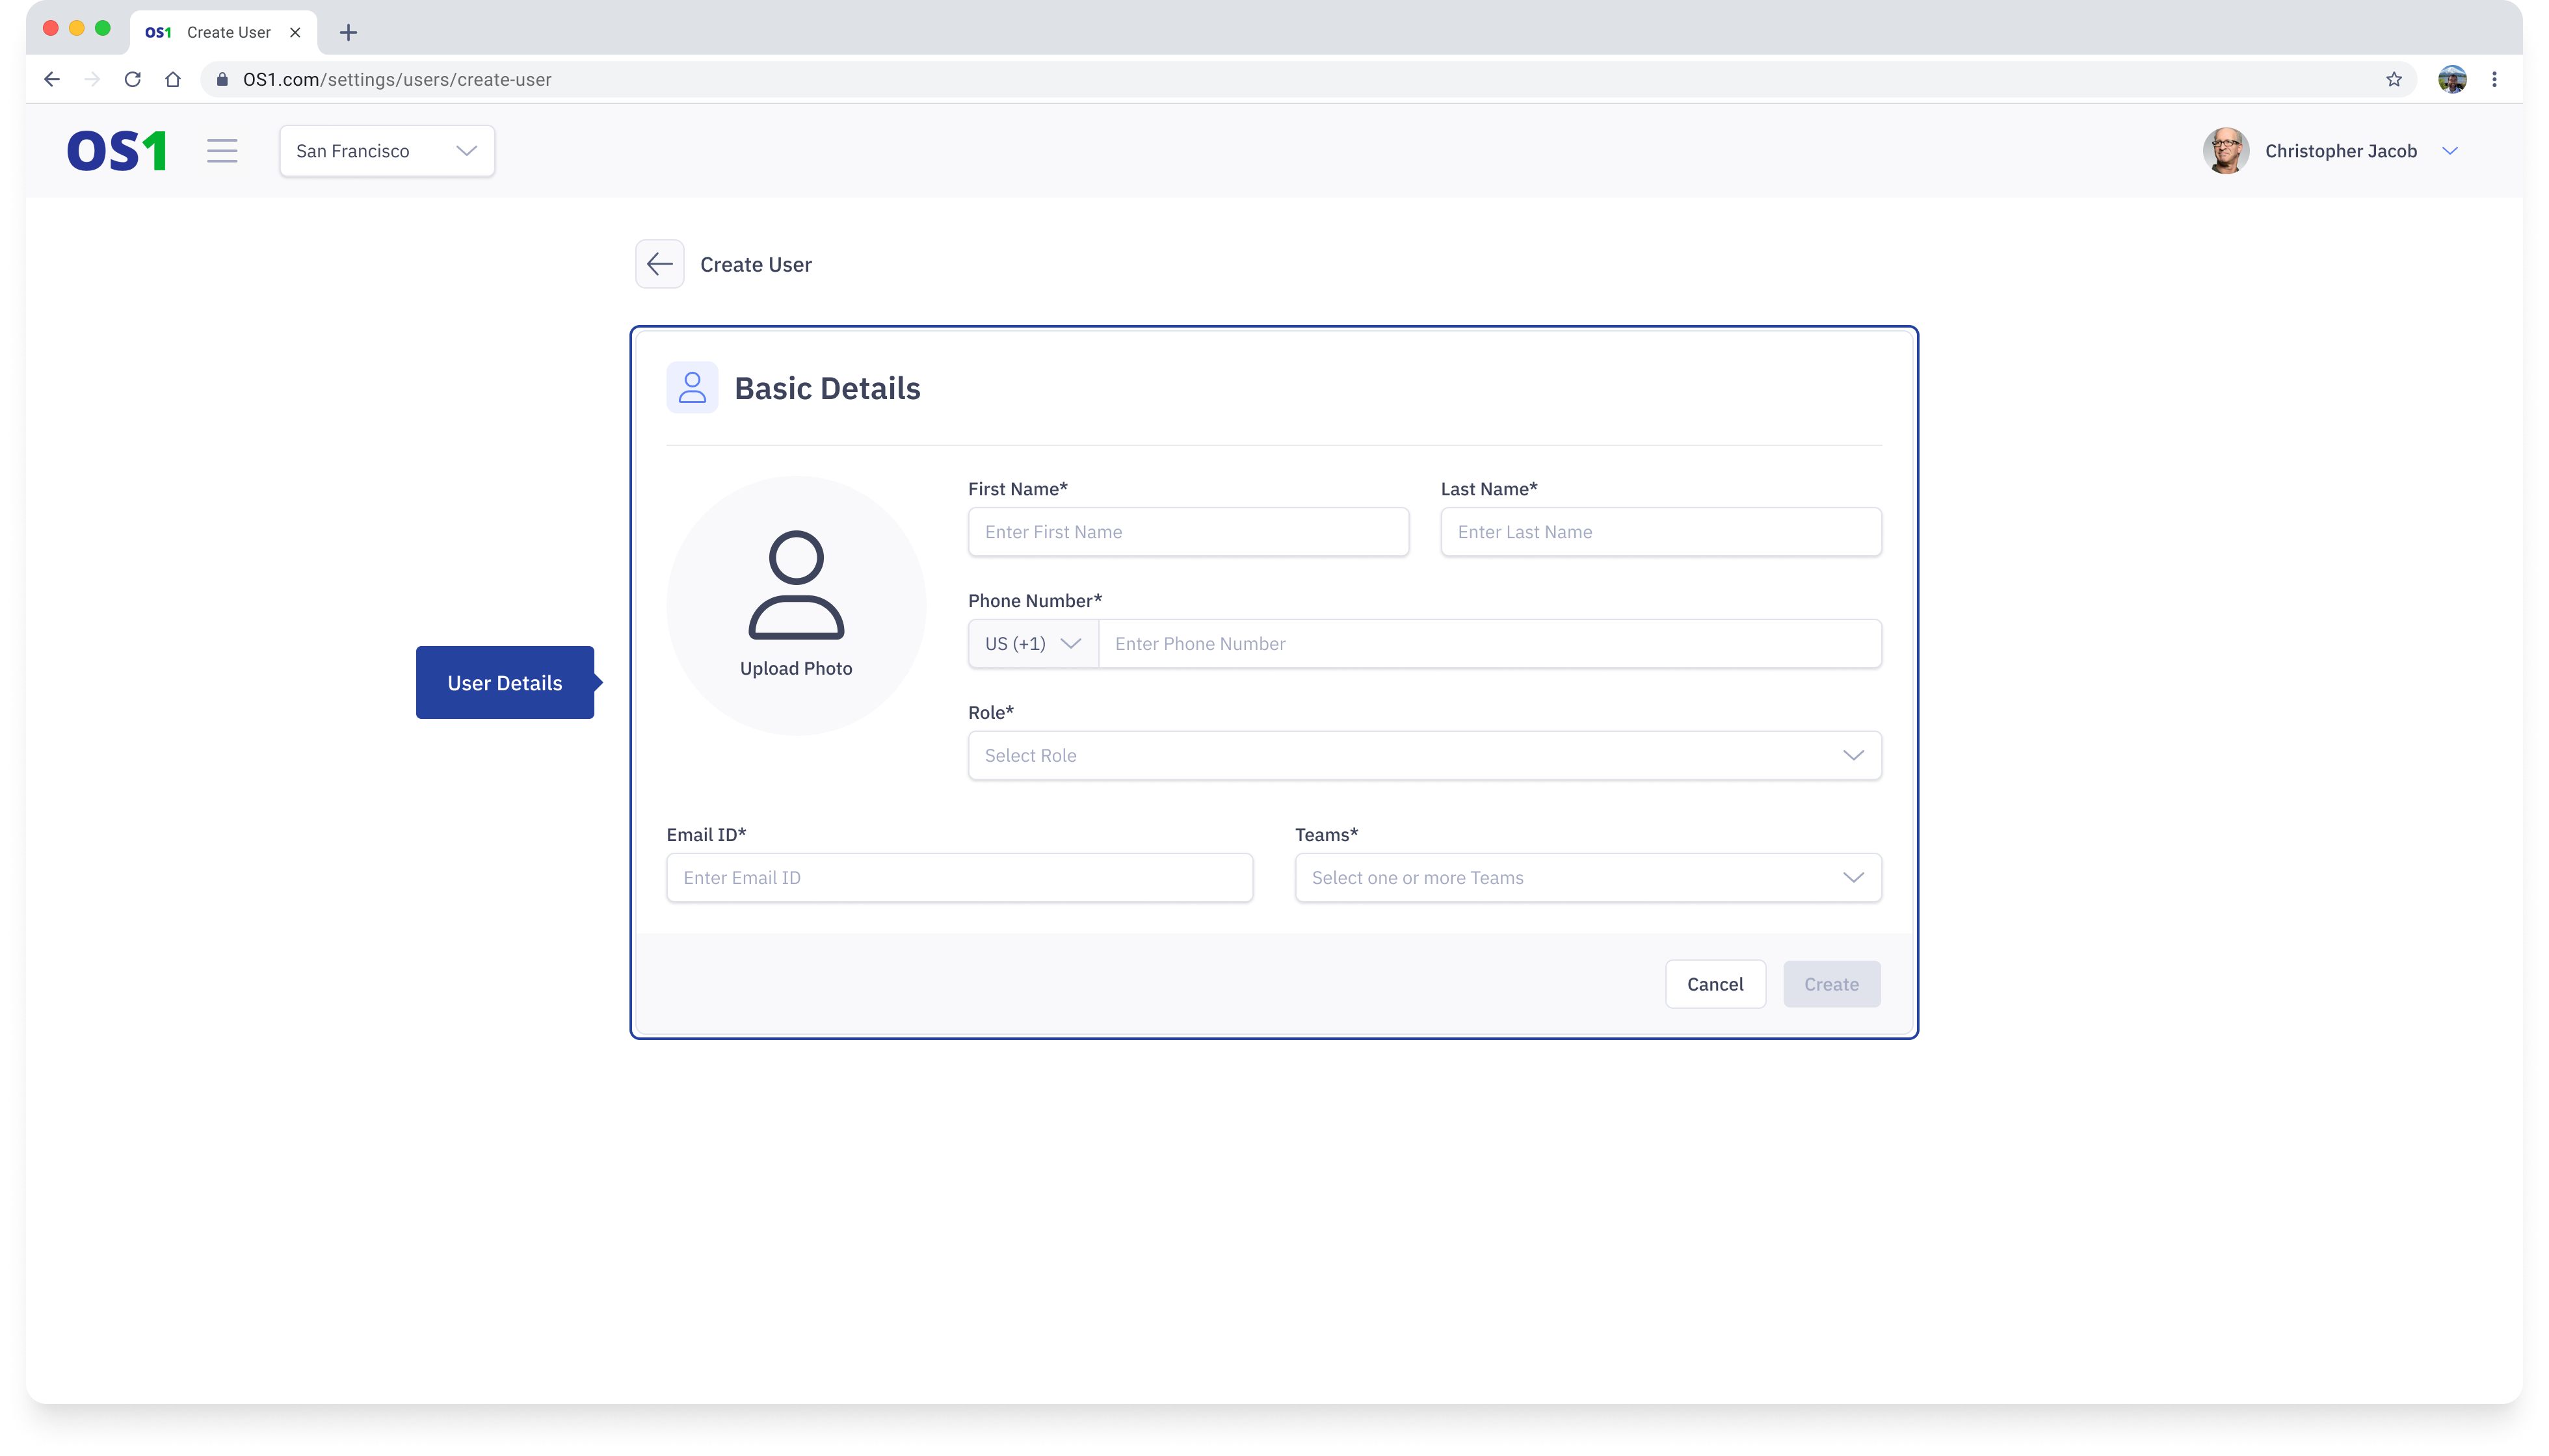The width and height of the screenshot is (2549, 1456).
Task: Reload the page with browser refresh icon
Action: [132, 79]
